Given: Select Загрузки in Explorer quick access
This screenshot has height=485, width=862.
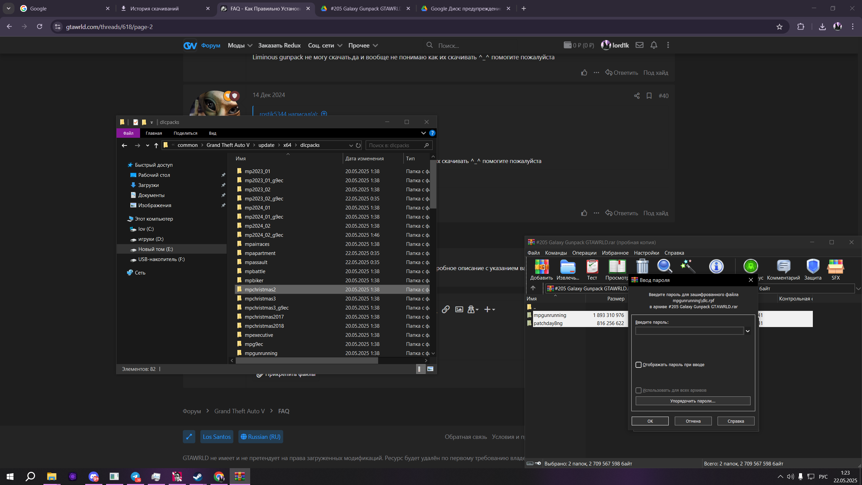Looking at the screenshot, I should point(148,185).
